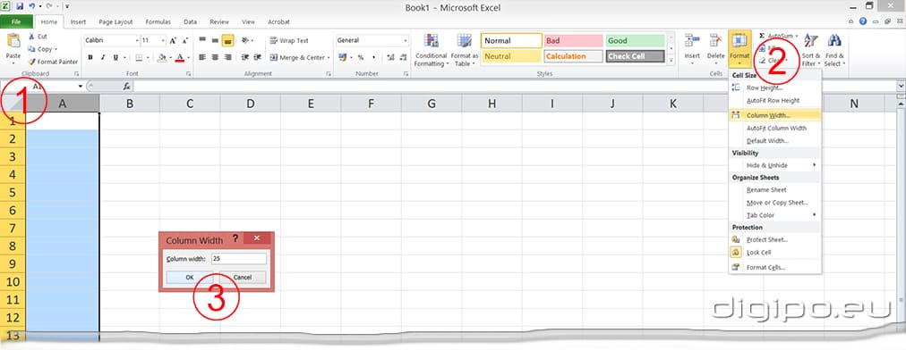
Task: Click OK in Column Width dialog
Action: (190, 278)
